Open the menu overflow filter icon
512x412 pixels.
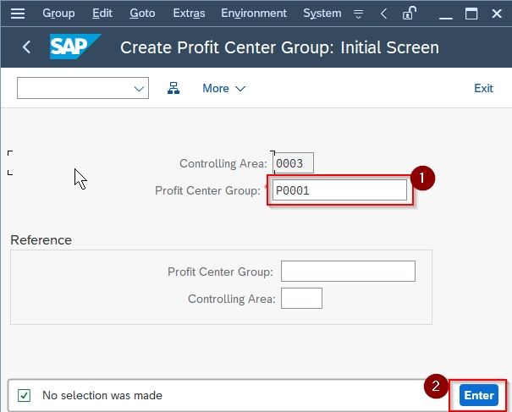[358, 14]
